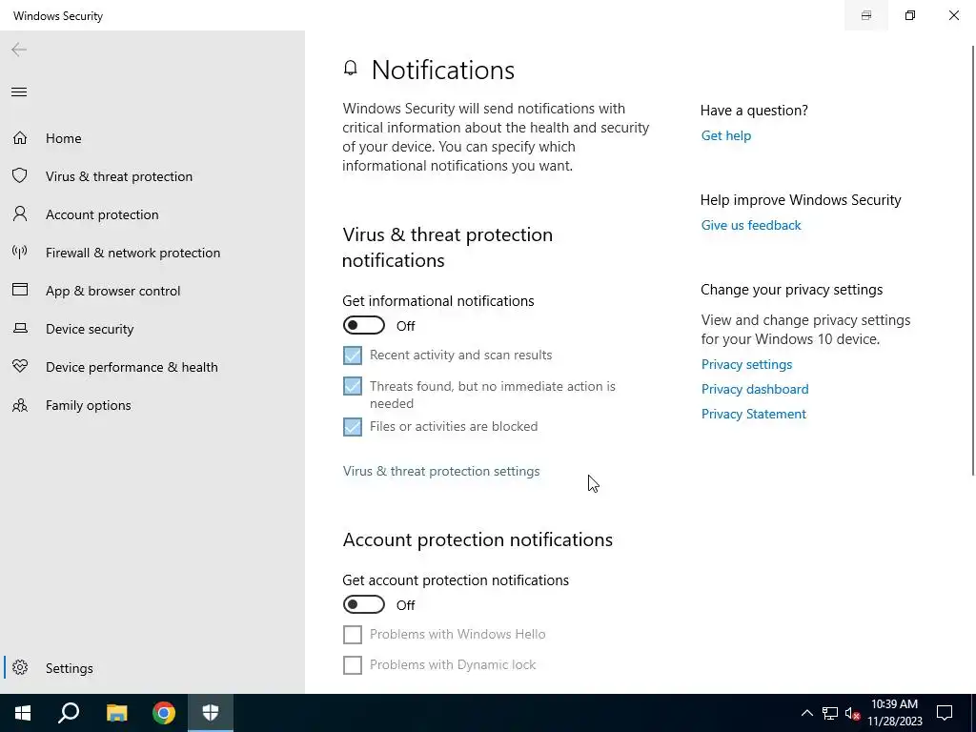
Task: Restore down the Windows Security window
Action: tap(910, 15)
